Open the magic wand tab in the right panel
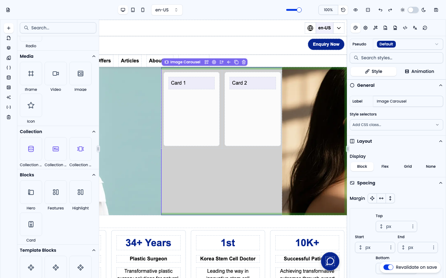Image resolution: width=446 pixels, height=278 pixels. 375,28
